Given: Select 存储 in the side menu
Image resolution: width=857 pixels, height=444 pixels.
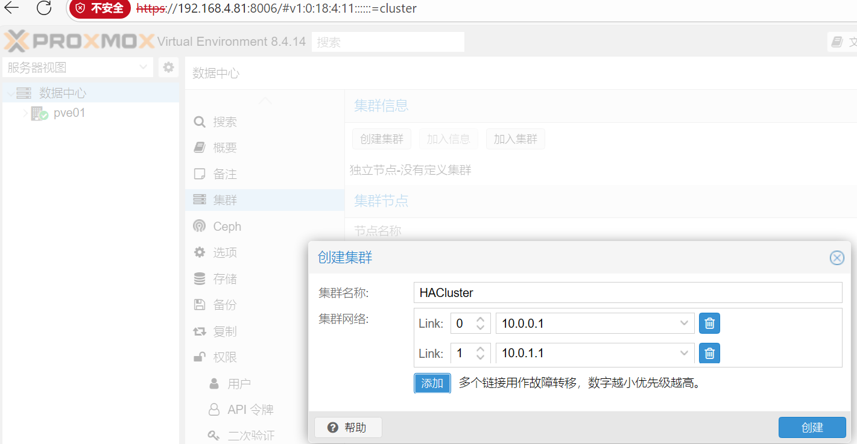Looking at the screenshot, I should point(224,279).
